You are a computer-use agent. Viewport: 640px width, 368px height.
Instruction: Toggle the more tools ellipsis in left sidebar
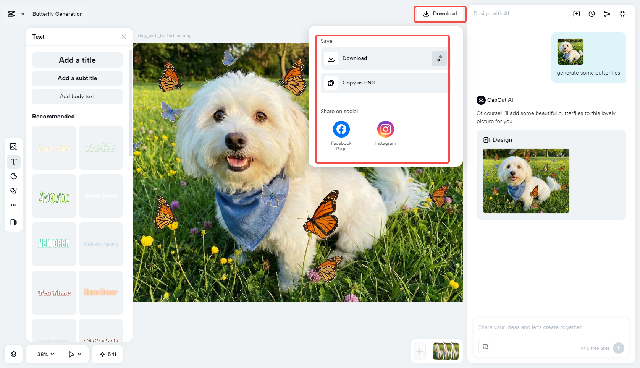click(x=14, y=205)
